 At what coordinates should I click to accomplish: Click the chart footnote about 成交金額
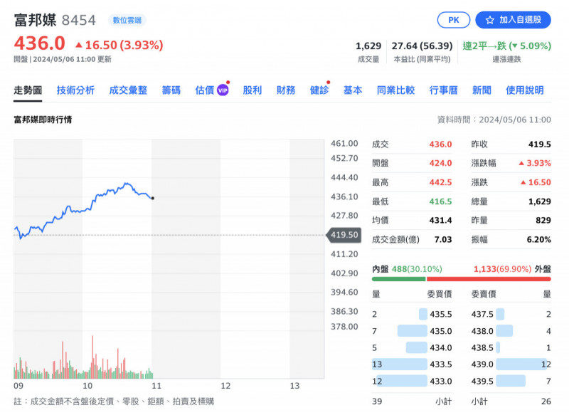tap(114, 401)
